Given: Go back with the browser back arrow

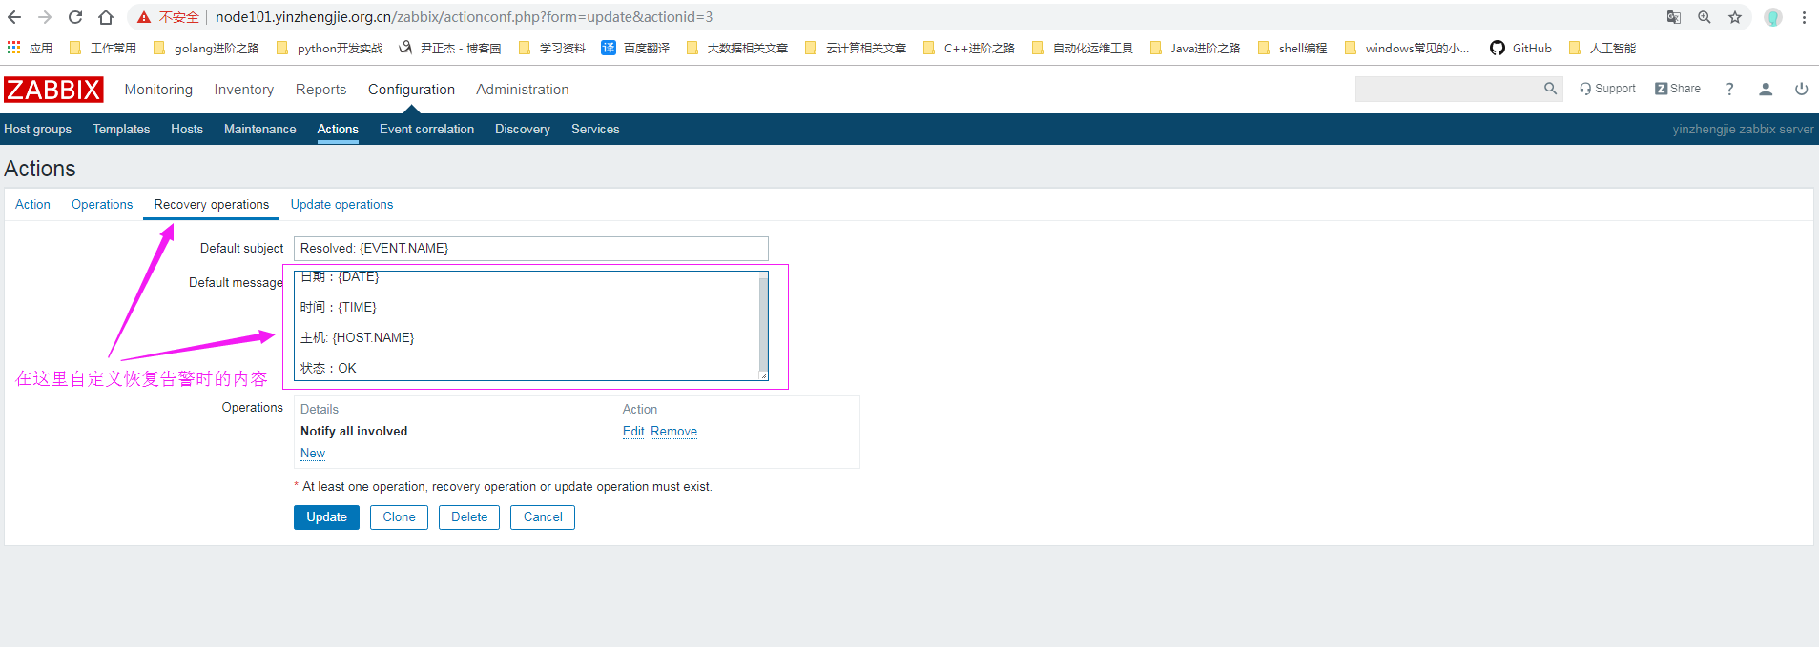Looking at the screenshot, I should [14, 17].
